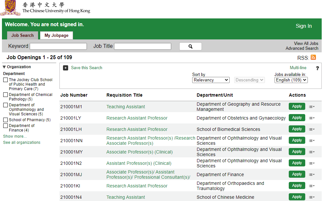Click the magnifier search button
Screen dimensions: 323x201
[190, 47]
